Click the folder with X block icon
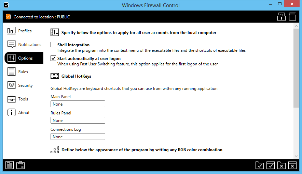The image size is (302, 174). click(282, 165)
